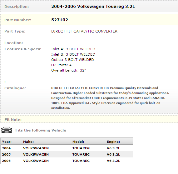The width and height of the screenshot is (178, 174).
Task: Click VOLKSWAGEN in the 2006 row
Action: tap(36, 161)
